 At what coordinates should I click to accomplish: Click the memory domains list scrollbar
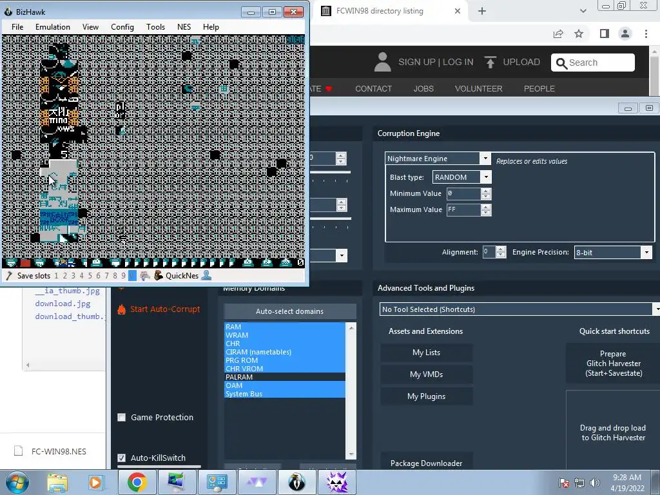coord(351,391)
